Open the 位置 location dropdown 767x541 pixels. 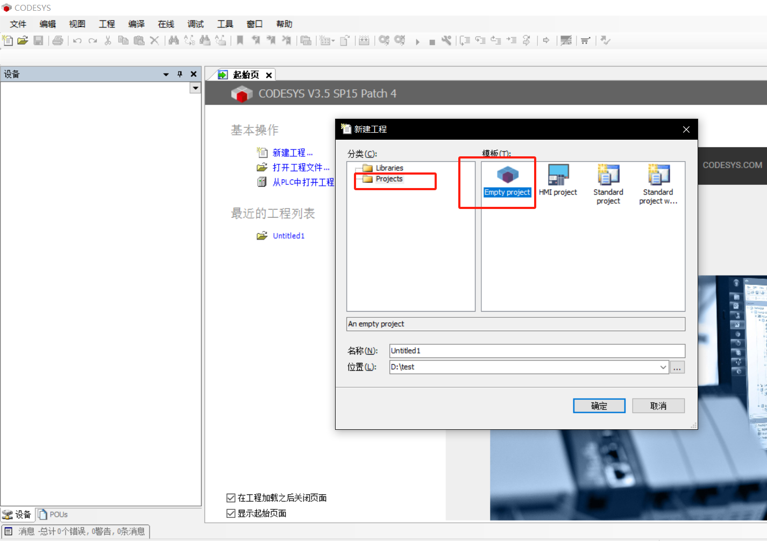pos(663,367)
